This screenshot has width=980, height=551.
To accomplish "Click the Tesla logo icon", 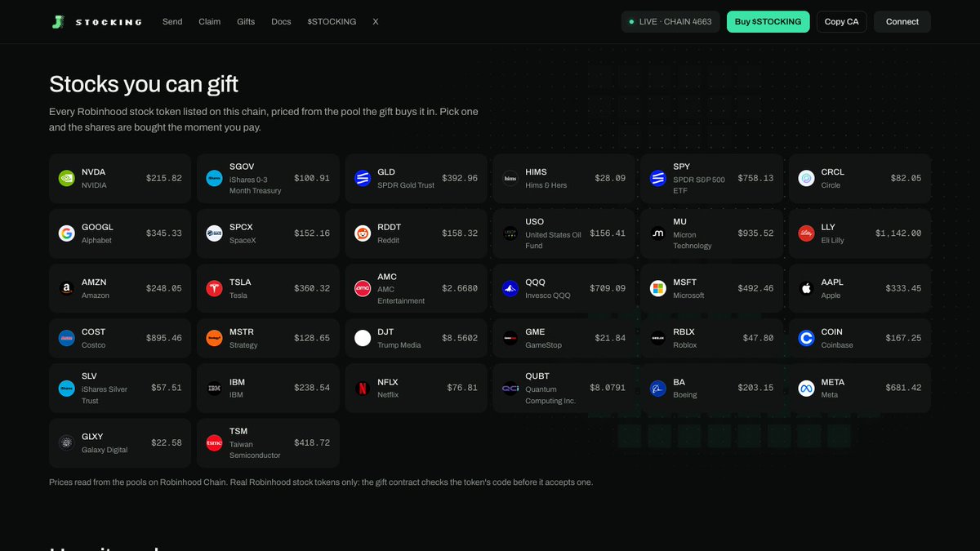I will 214,288.
